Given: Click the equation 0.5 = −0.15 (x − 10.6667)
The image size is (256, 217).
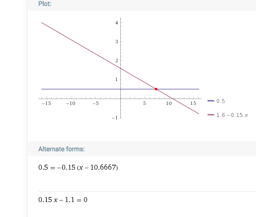Looking at the screenshot, I should 78,167.
